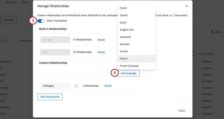Choose Esperanto language option
The width and height of the screenshot is (224, 119).
[125, 37]
